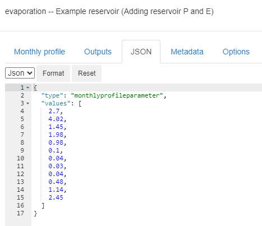Viewport: 262px width, 226px height.
Task: Click the Format button
Action: pos(53,73)
